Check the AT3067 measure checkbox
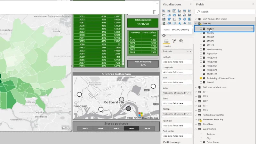The height and width of the screenshot is (144, 256). (201, 37)
